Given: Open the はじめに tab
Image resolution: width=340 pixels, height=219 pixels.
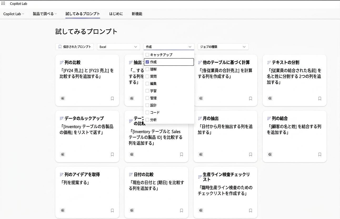Looking at the screenshot, I should coord(116,14).
